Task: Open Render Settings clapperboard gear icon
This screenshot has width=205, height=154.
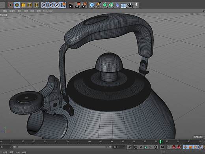Action: pos(84,5)
